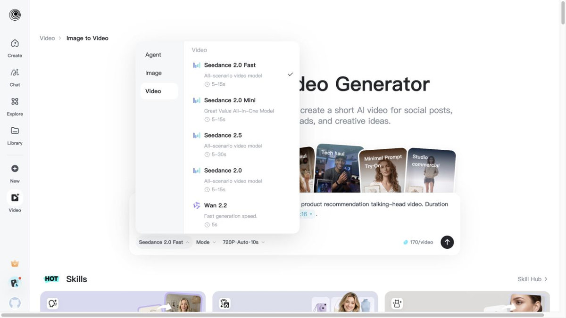Screen dimensions: 566x318
Task: Go to Video breadcrumb link
Action: [47, 38]
